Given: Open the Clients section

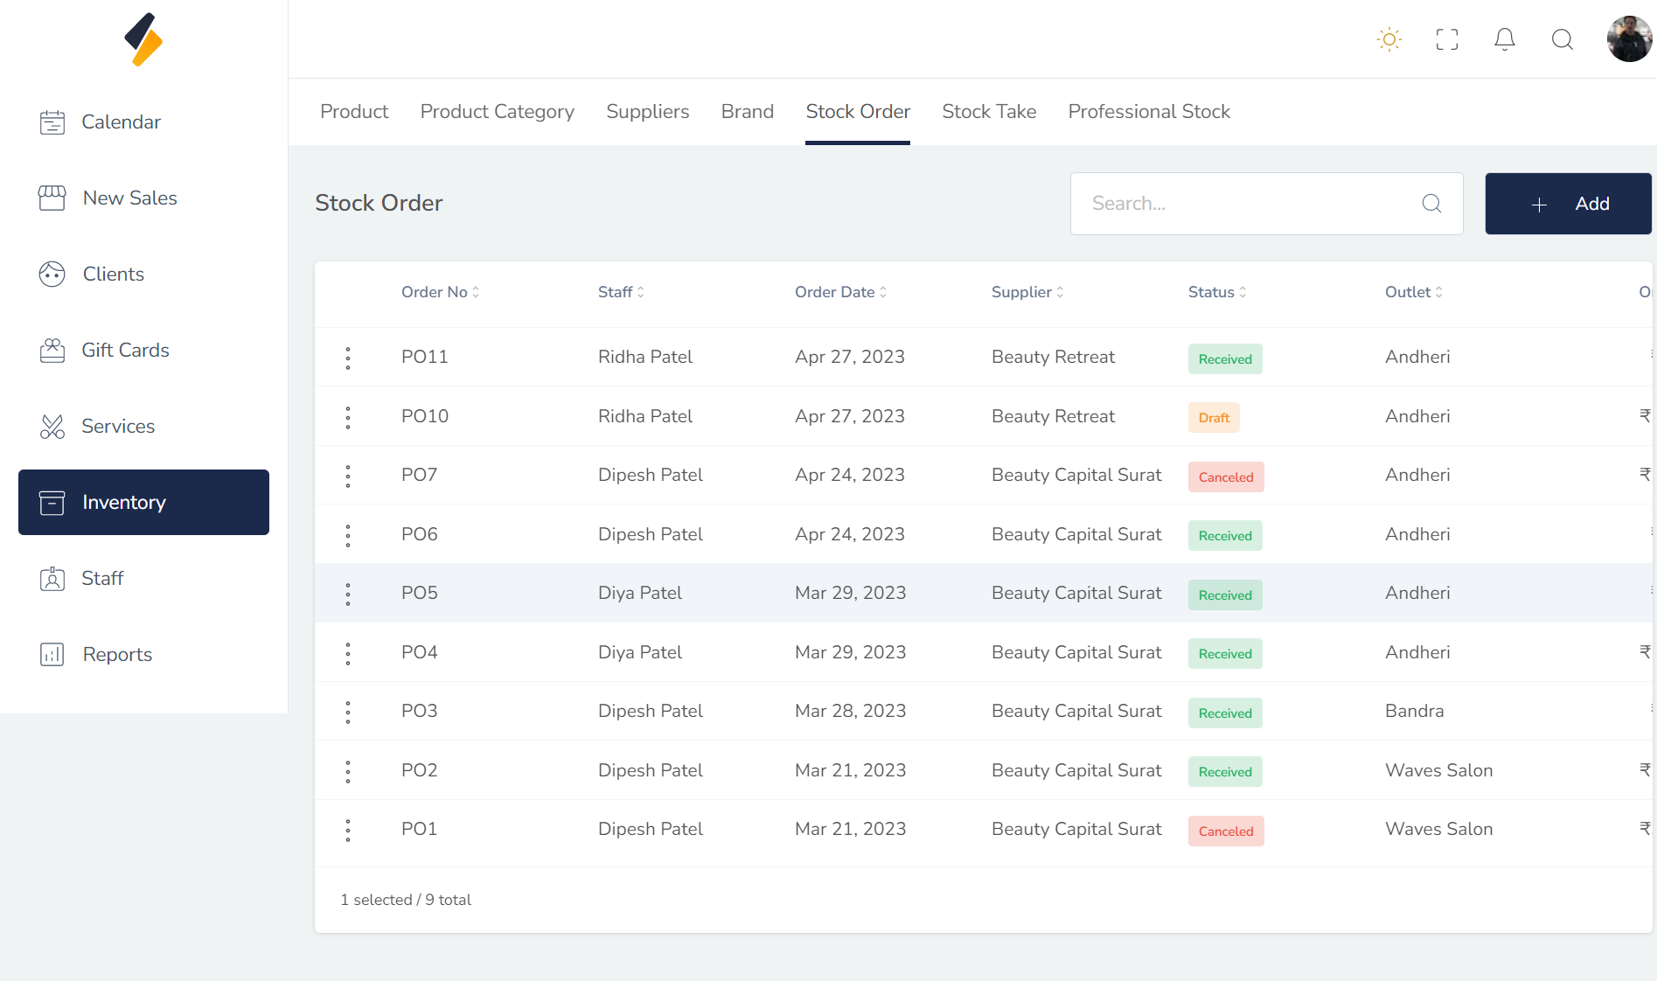Looking at the screenshot, I should (x=113, y=275).
